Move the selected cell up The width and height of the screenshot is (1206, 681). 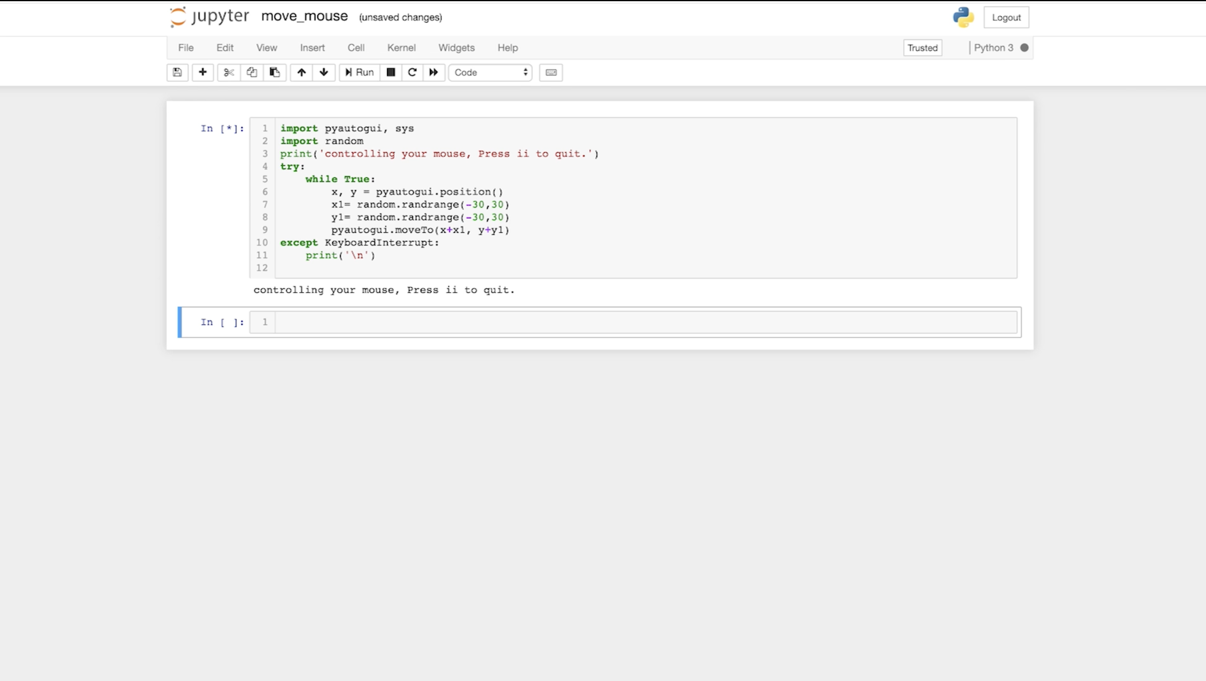pyautogui.click(x=301, y=72)
